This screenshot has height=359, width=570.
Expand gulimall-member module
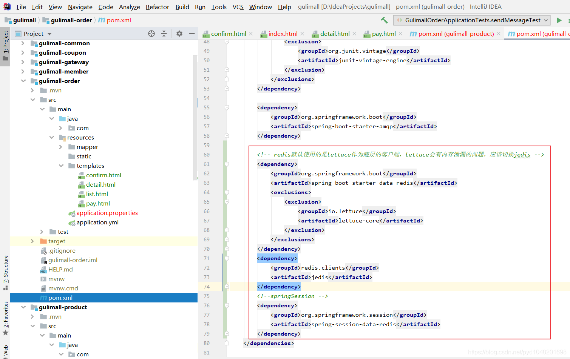tap(23, 71)
